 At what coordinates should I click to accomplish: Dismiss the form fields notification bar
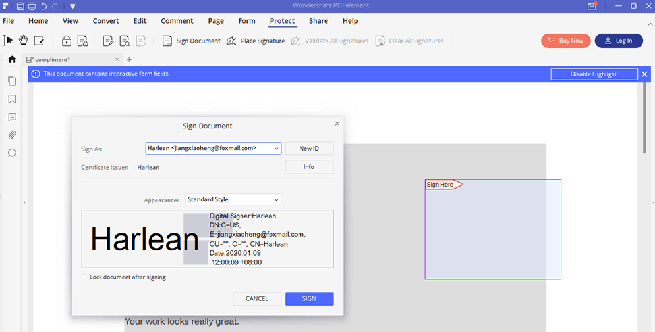tap(644, 74)
